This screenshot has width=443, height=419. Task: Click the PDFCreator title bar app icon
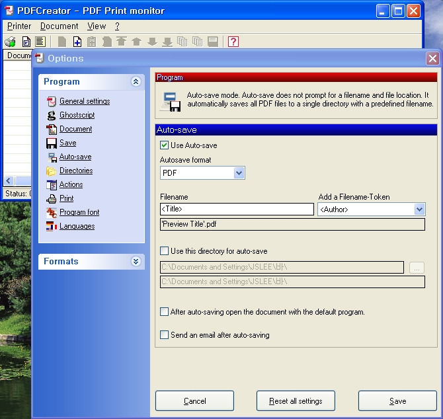click(9, 11)
